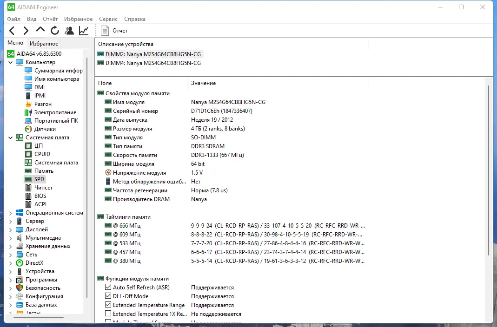Expand the Сеть node
The height and width of the screenshot is (327, 497).
tap(10, 255)
